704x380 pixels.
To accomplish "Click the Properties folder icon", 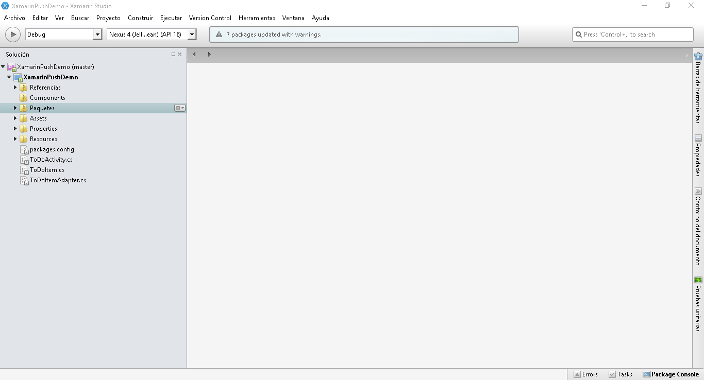I will (x=24, y=129).
